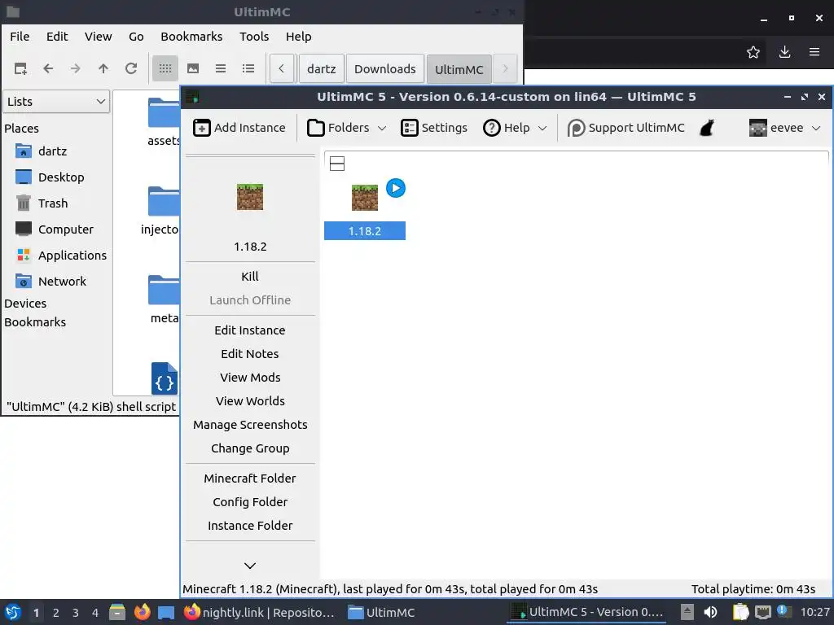Viewport: 834px width, 625px height.
Task: Click the blue play badge on instance
Action: click(x=396, y=188)
